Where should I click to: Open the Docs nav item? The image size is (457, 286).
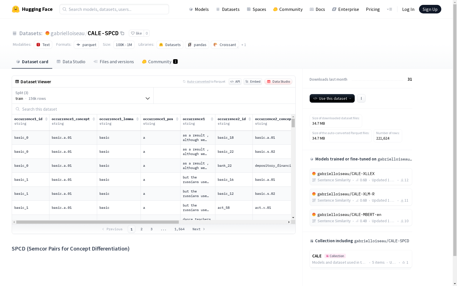tap(317, 9)
